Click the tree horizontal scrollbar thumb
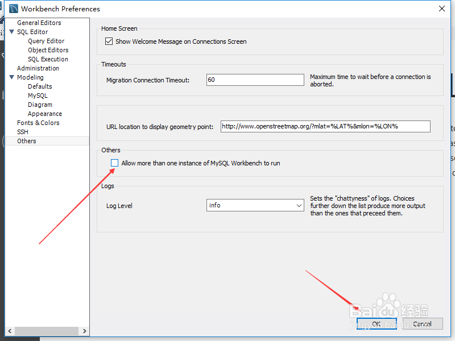Viewport: 455px width, 341px height. [x=47, y=331]
